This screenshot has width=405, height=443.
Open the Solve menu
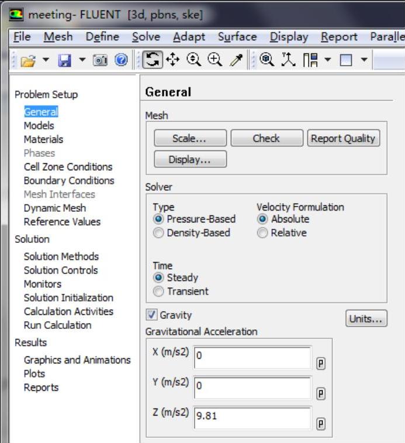click(x=146, y=37)
